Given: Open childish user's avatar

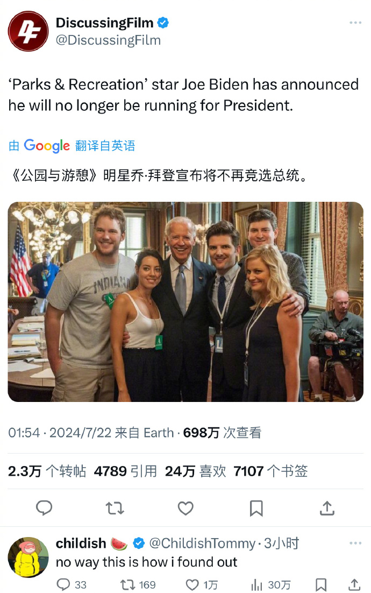Looking at the screenshot, I should coord(28,557).
